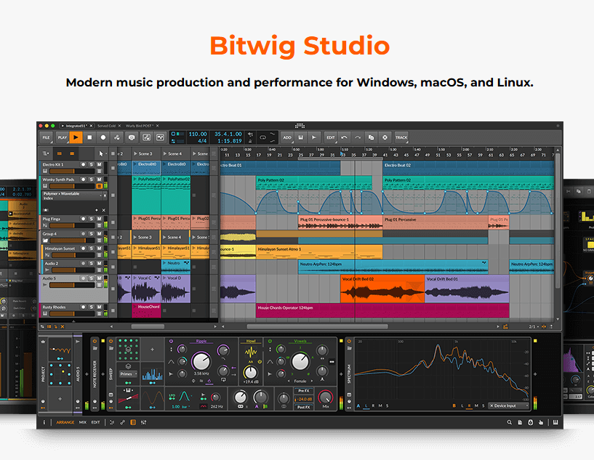Open the ADD dropdown button
The width and height of the screenshot is (594, 460).
point(287,137)
